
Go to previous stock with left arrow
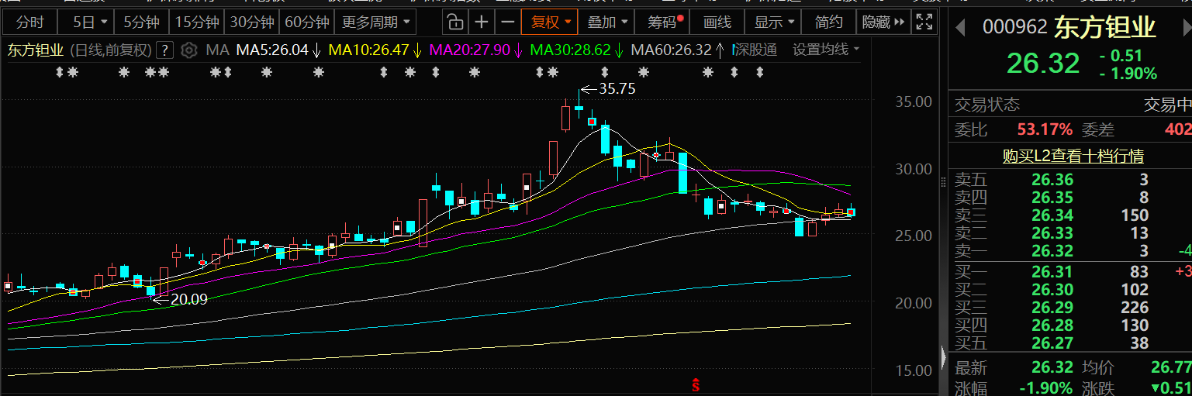click(x=960, y=28)
